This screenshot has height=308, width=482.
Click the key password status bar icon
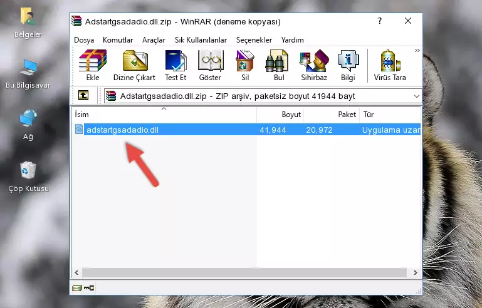coord(89,288)
